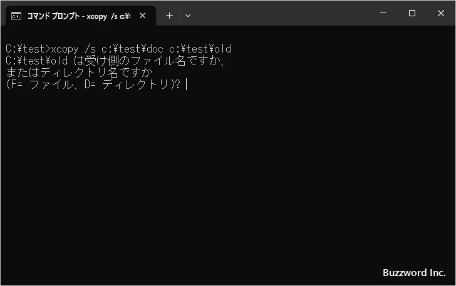Maximize the terminal window

pos(412,13)
